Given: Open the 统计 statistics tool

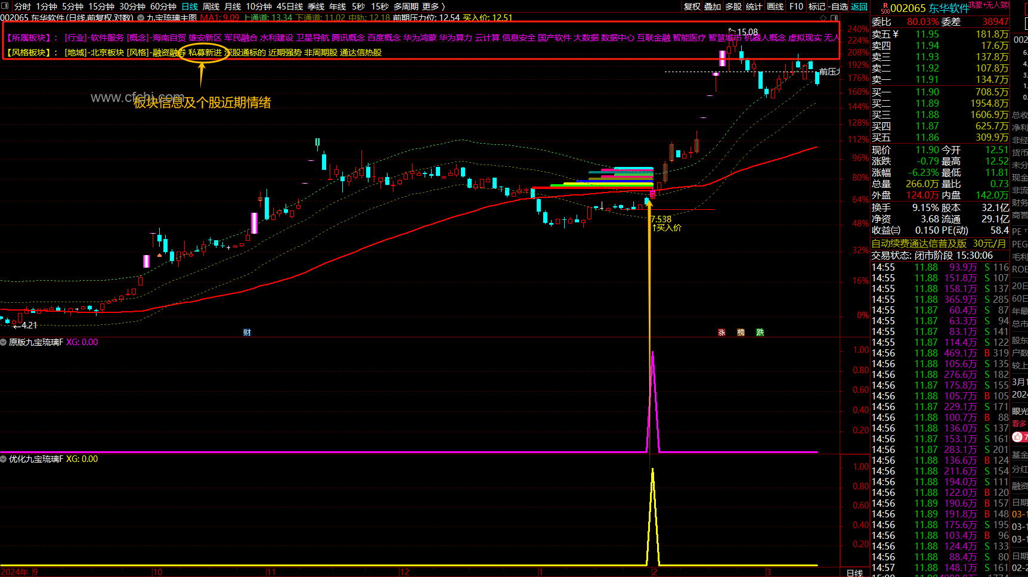Looking at the screenshot, I should [x=754, y=6].
